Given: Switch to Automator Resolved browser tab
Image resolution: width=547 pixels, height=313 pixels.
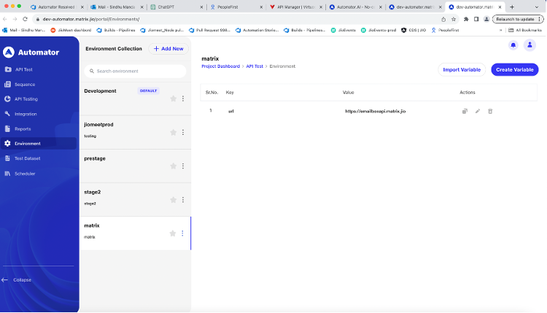Looking at the screenshot, I should 56,7.
